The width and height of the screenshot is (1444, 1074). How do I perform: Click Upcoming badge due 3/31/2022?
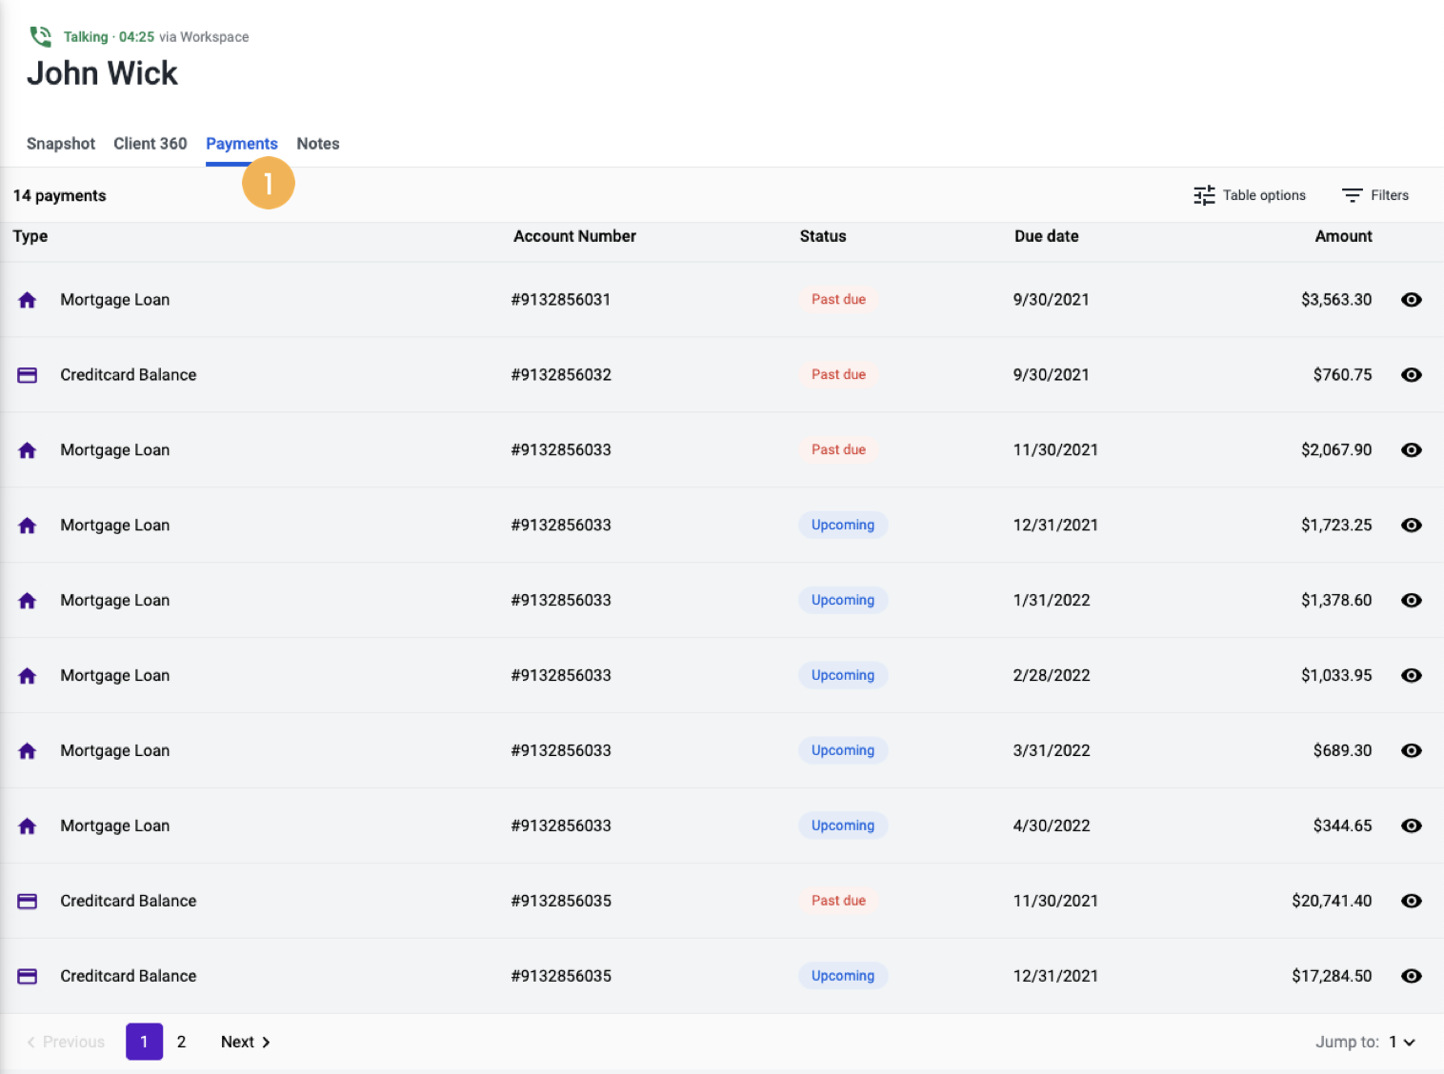pyautogui.click(x=843, y=750)
